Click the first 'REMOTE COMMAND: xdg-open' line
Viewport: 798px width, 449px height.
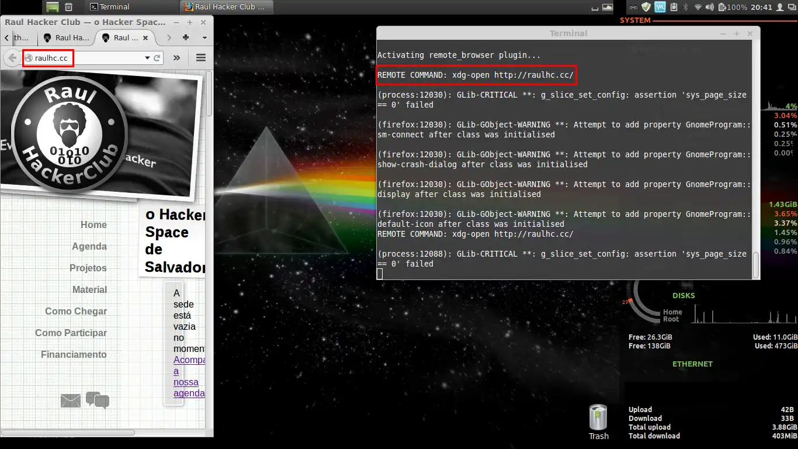coord(476,75)
